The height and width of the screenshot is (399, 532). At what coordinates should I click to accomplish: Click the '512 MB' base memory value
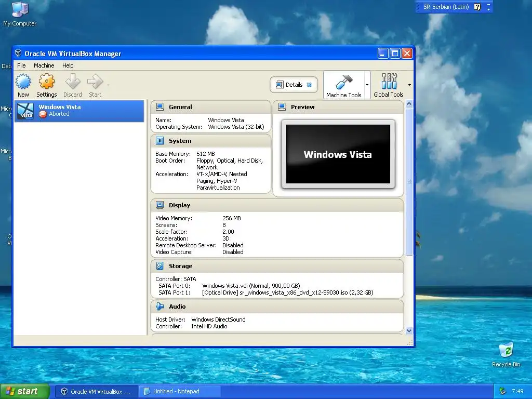tap(206, 154)
